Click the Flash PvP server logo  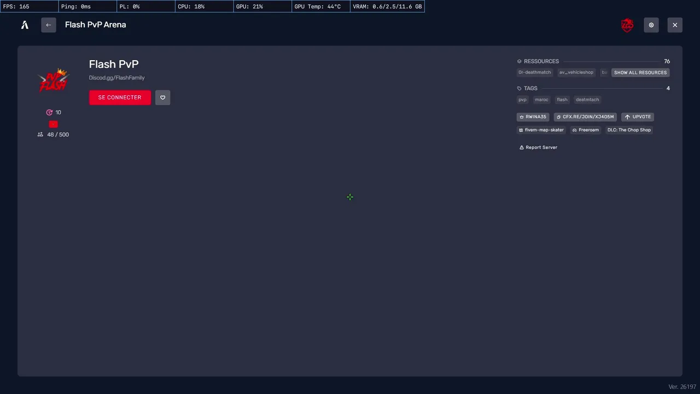pos(53,80)
